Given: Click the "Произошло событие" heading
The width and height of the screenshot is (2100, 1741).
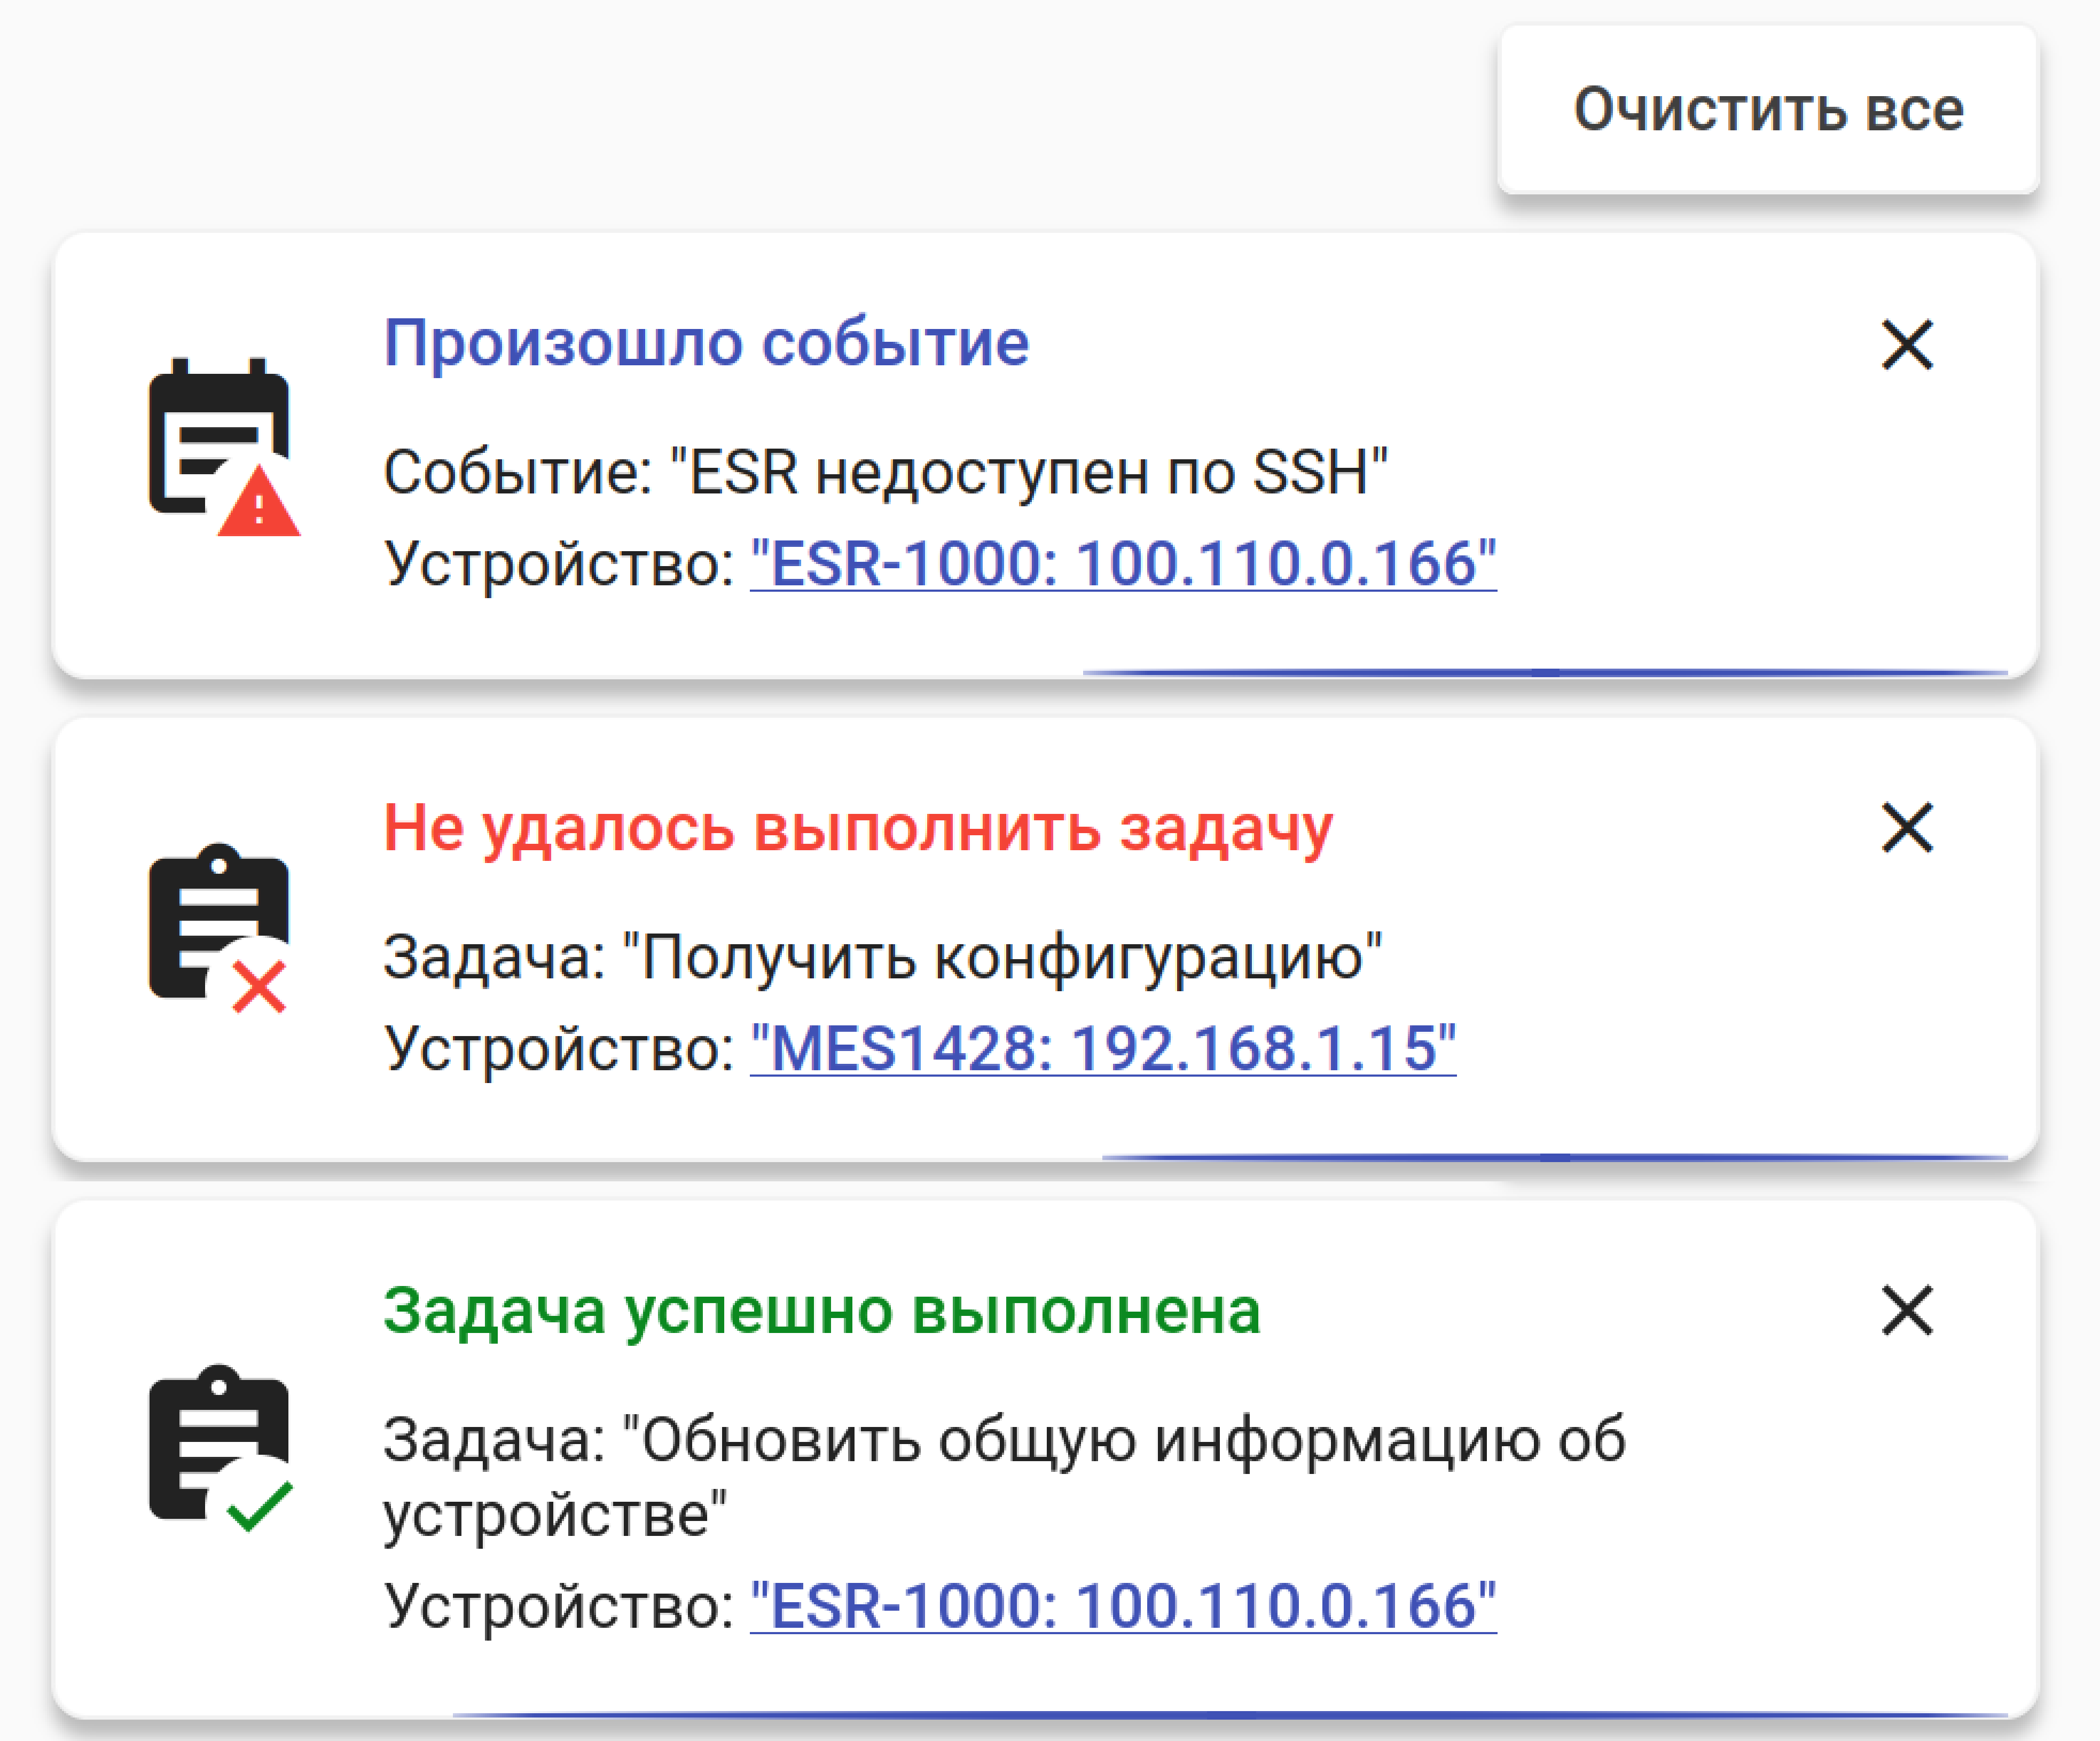Looking at the screenshot, I should click(706, 343).
